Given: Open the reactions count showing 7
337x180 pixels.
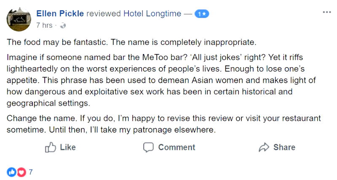Looking at the screenshot, I should (x=31, y=172).
